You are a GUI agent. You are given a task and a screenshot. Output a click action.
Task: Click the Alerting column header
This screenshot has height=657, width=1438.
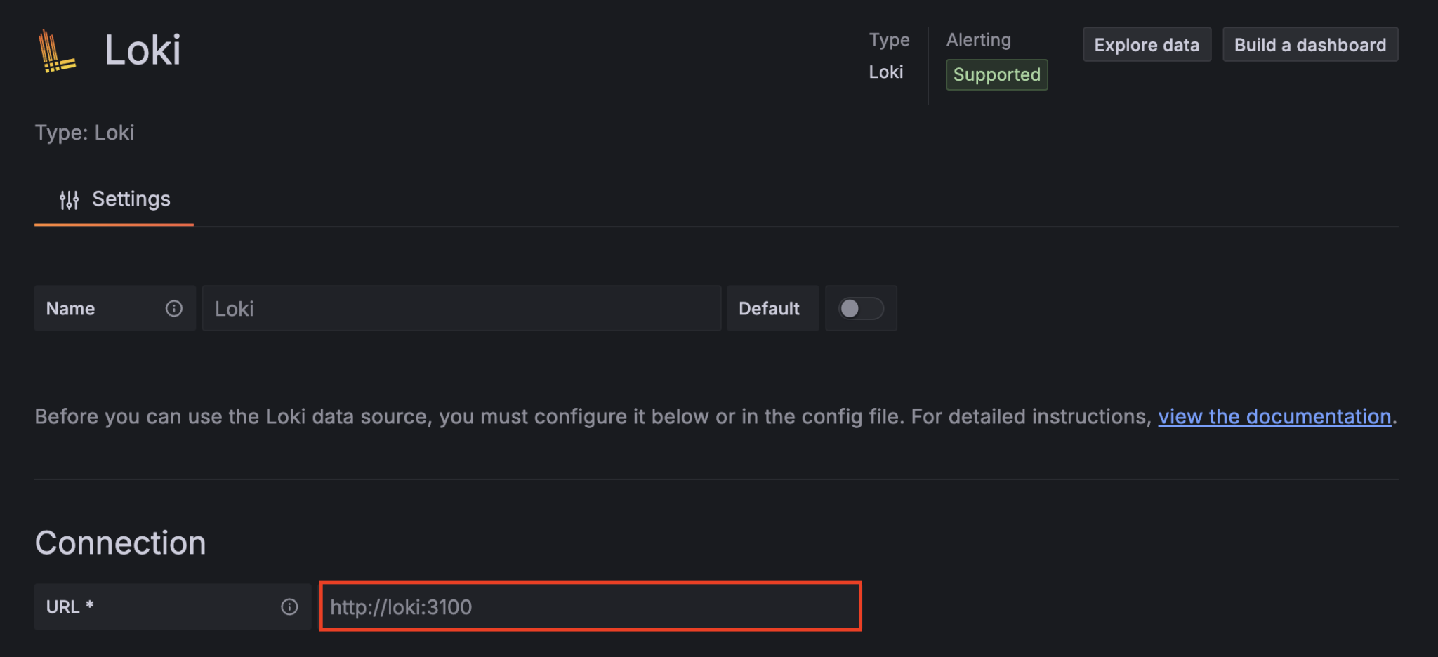tap(978, 40)
